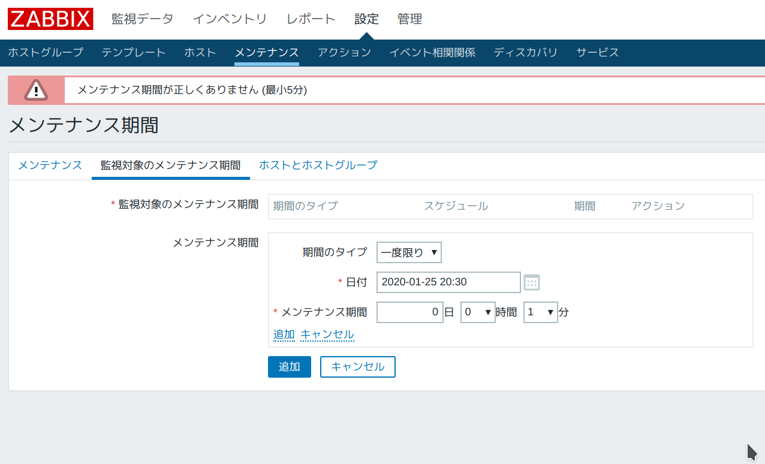Click the warning triangle icon
Viewport: 765px width, 464px height.
(x=36, y=91)
